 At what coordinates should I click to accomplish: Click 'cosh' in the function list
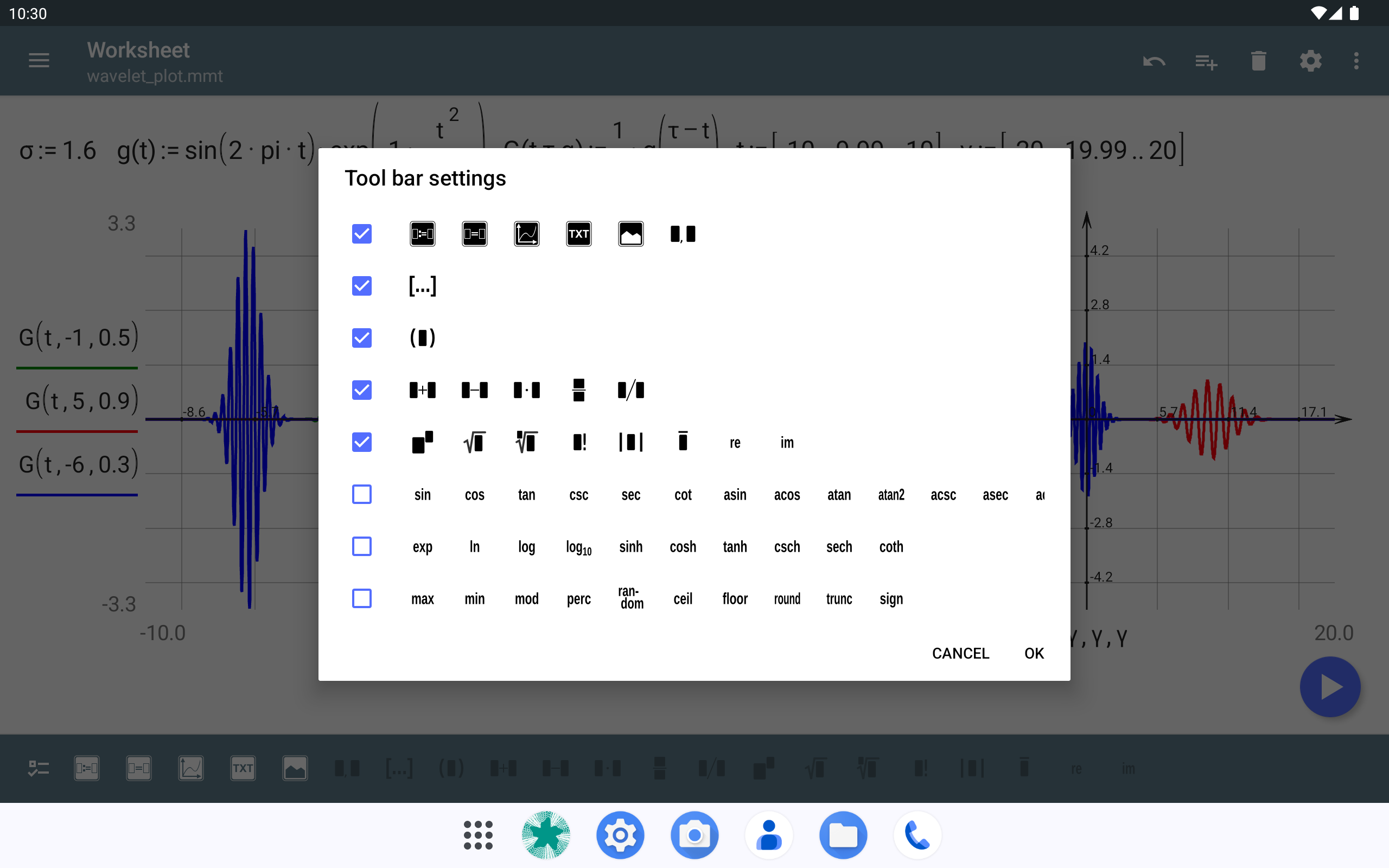[683, 547]
